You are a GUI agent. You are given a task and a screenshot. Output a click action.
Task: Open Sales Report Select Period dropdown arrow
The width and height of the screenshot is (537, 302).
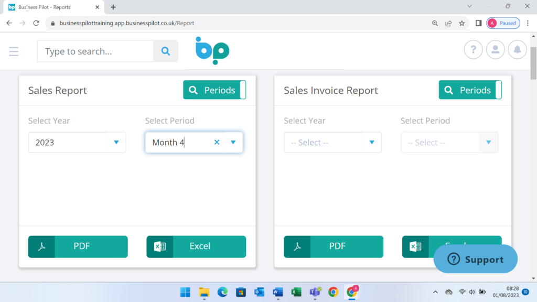[233, 142]
